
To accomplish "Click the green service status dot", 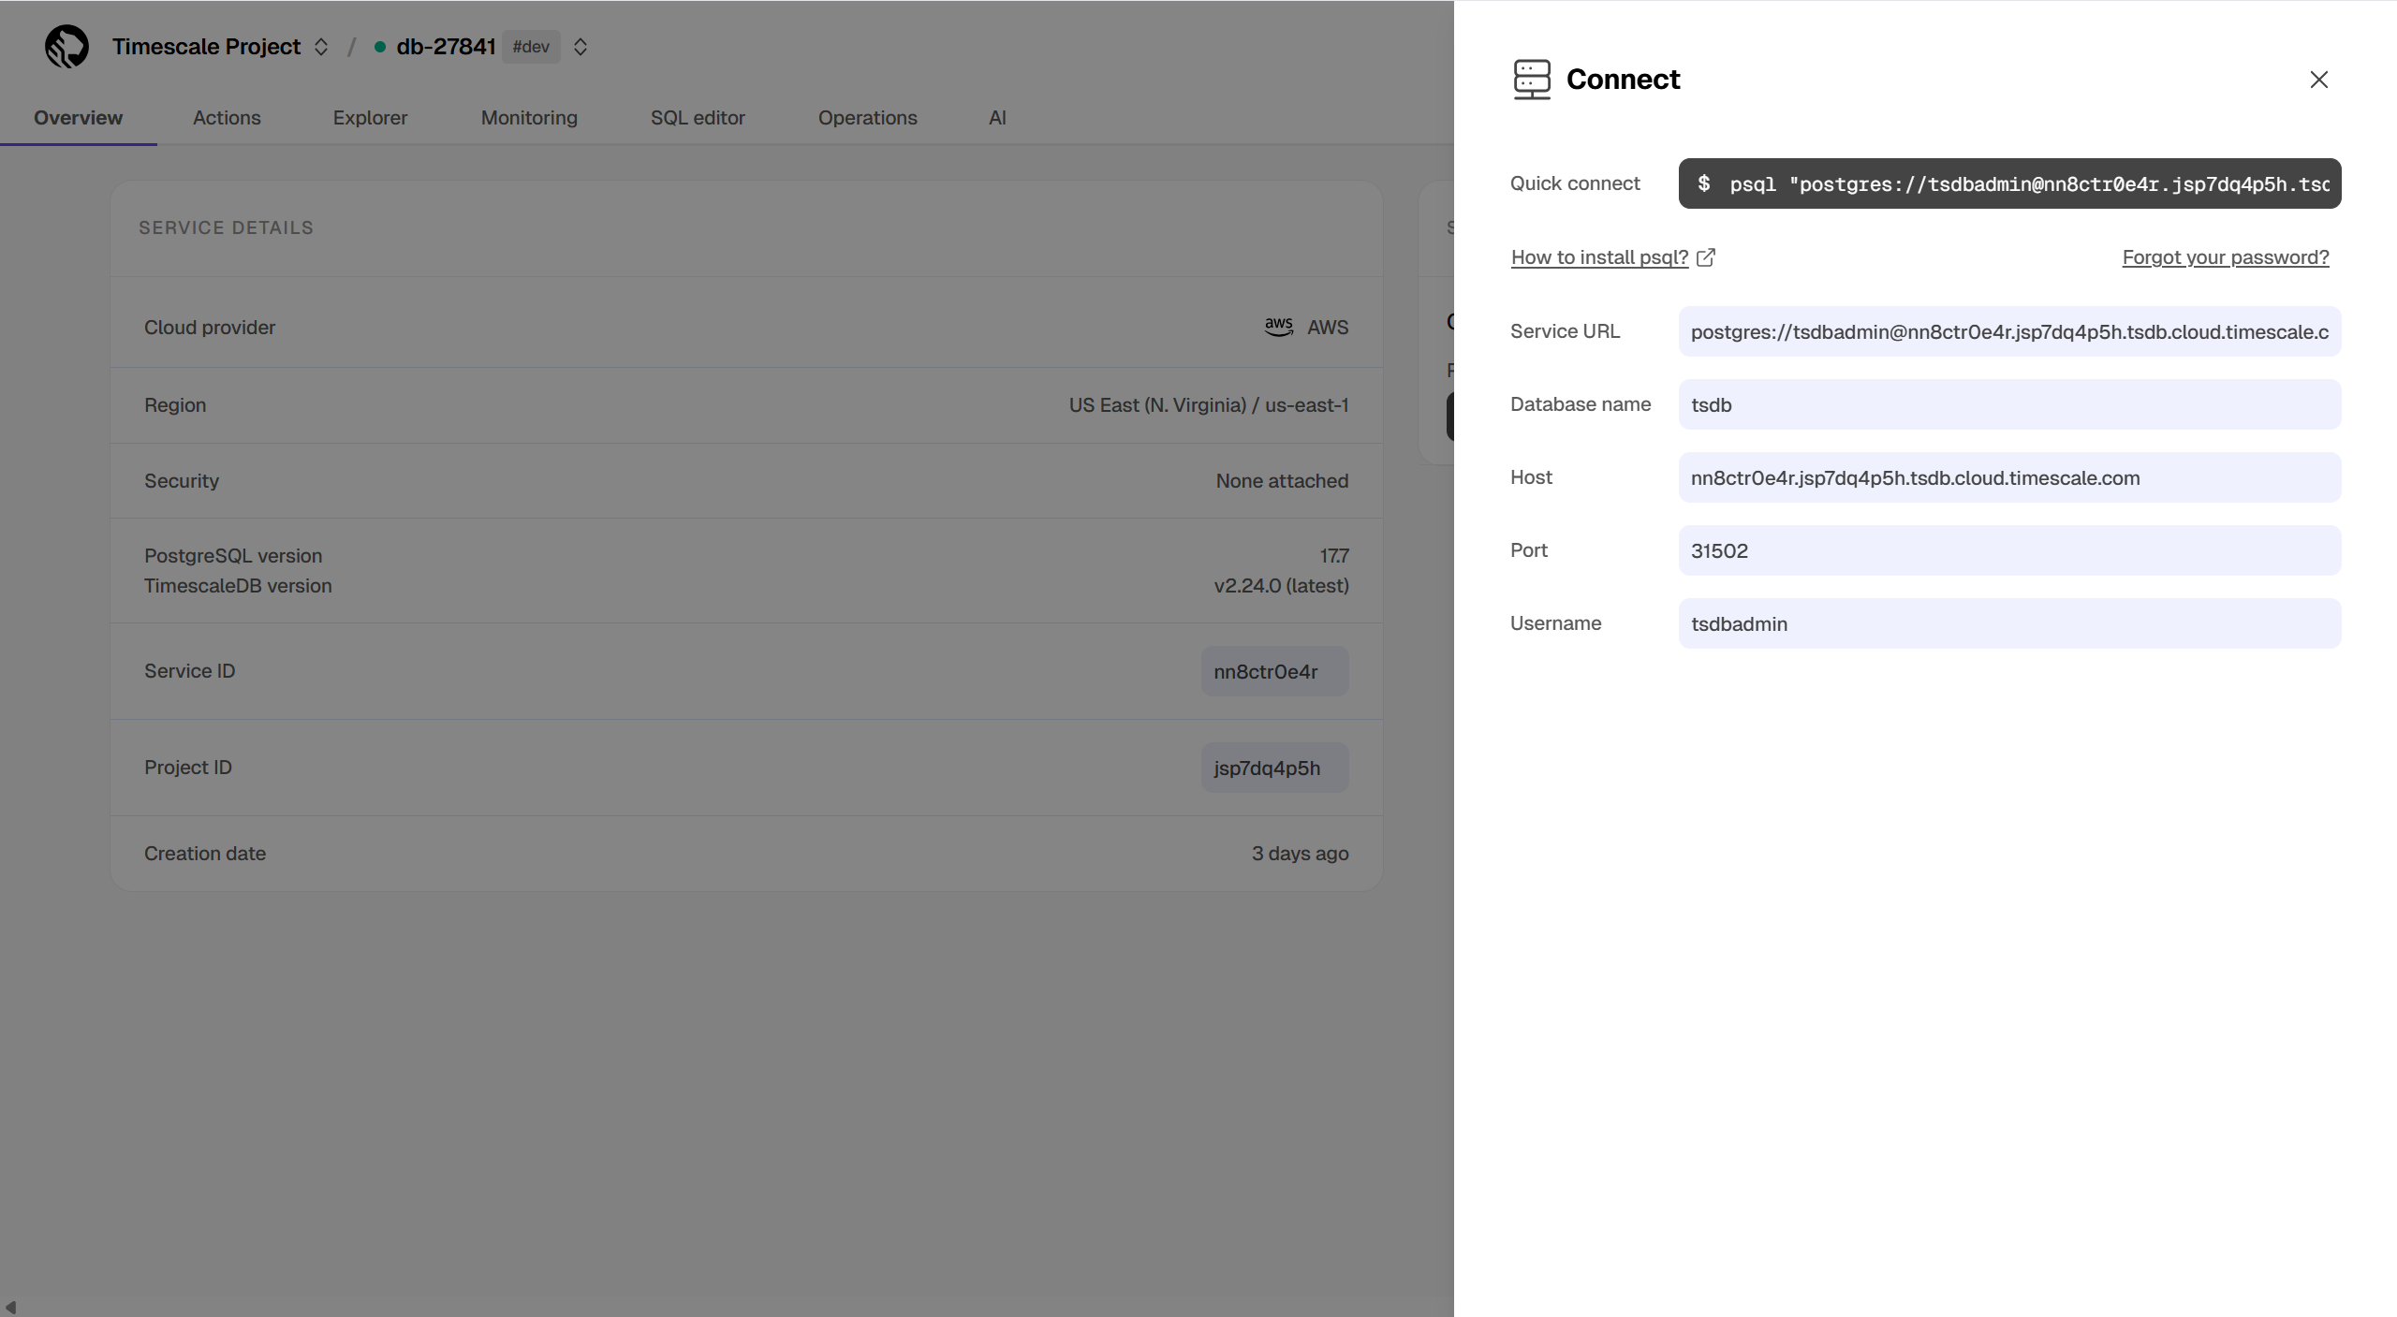I will [380, 47].
